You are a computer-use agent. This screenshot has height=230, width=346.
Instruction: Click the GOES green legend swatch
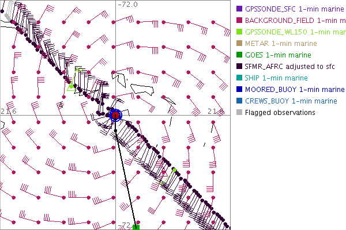click(239, 55)
